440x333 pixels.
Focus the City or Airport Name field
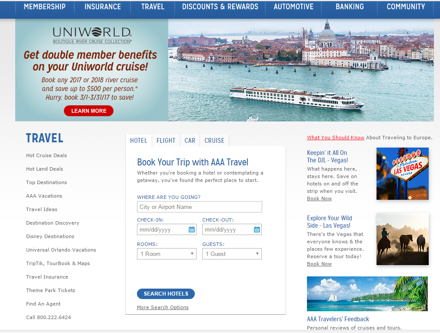point(200,207)
